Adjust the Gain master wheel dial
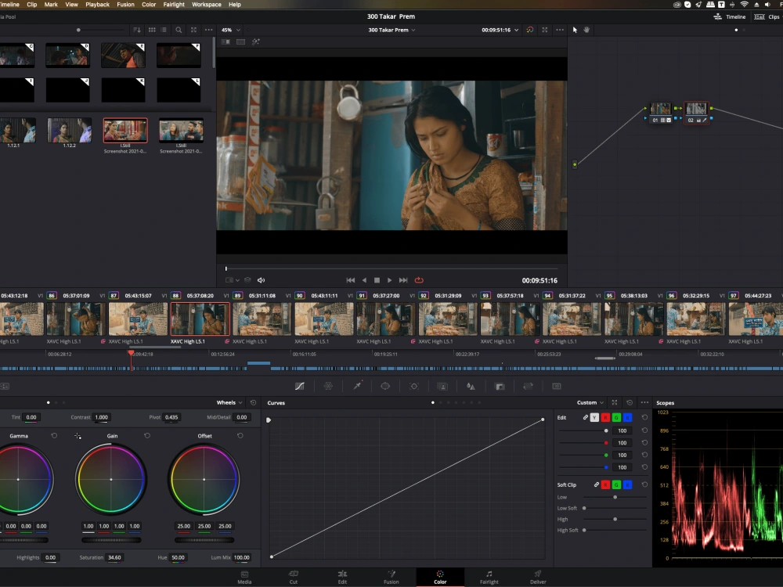Screen dimensions: 783x587 [x=111, y=540]
